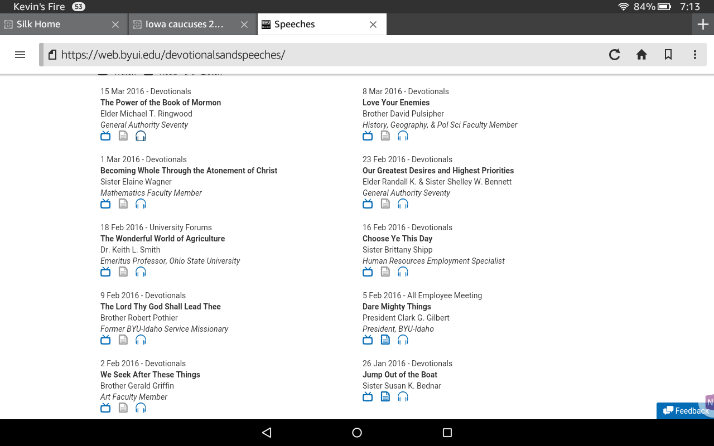Open transcript icon for Sister Elaine Wagner's talk
This screenshot has width=714, height=446.
pos(123,204)
